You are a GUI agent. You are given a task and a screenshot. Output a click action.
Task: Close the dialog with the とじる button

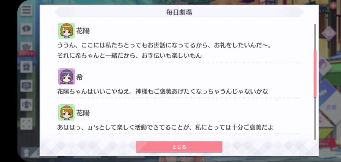(x=179, y=147)
